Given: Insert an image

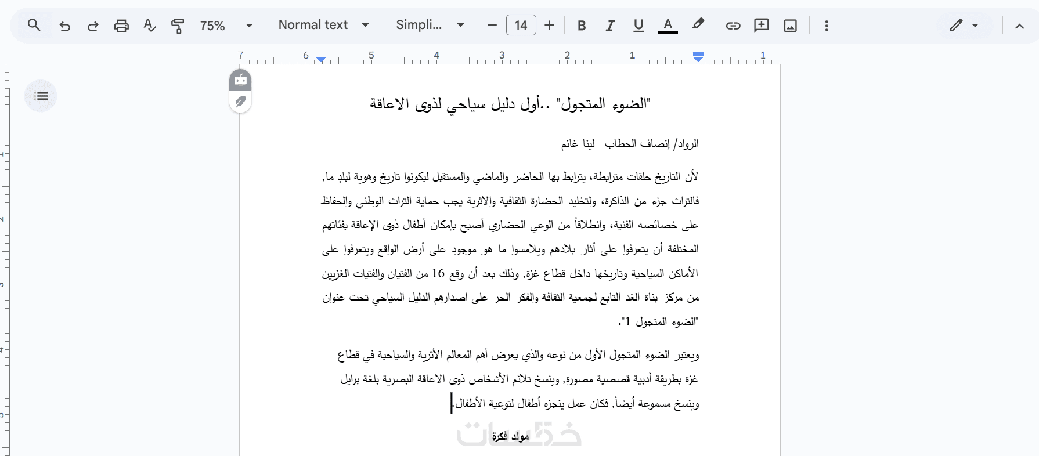Looking at the screenshot, I should [791, 26].
